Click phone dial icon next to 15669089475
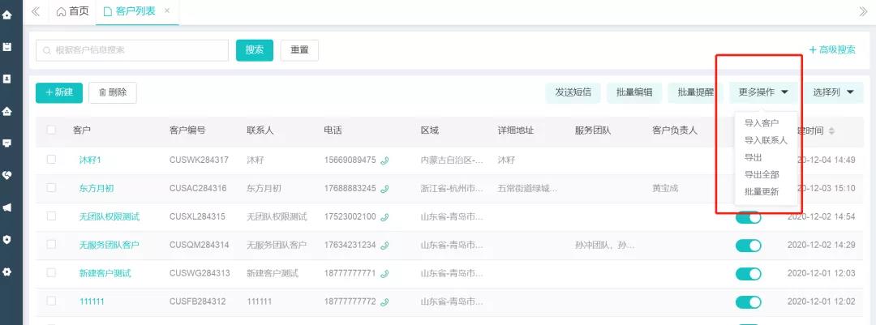This screenshot has width=876, height=325. (384, 160)
